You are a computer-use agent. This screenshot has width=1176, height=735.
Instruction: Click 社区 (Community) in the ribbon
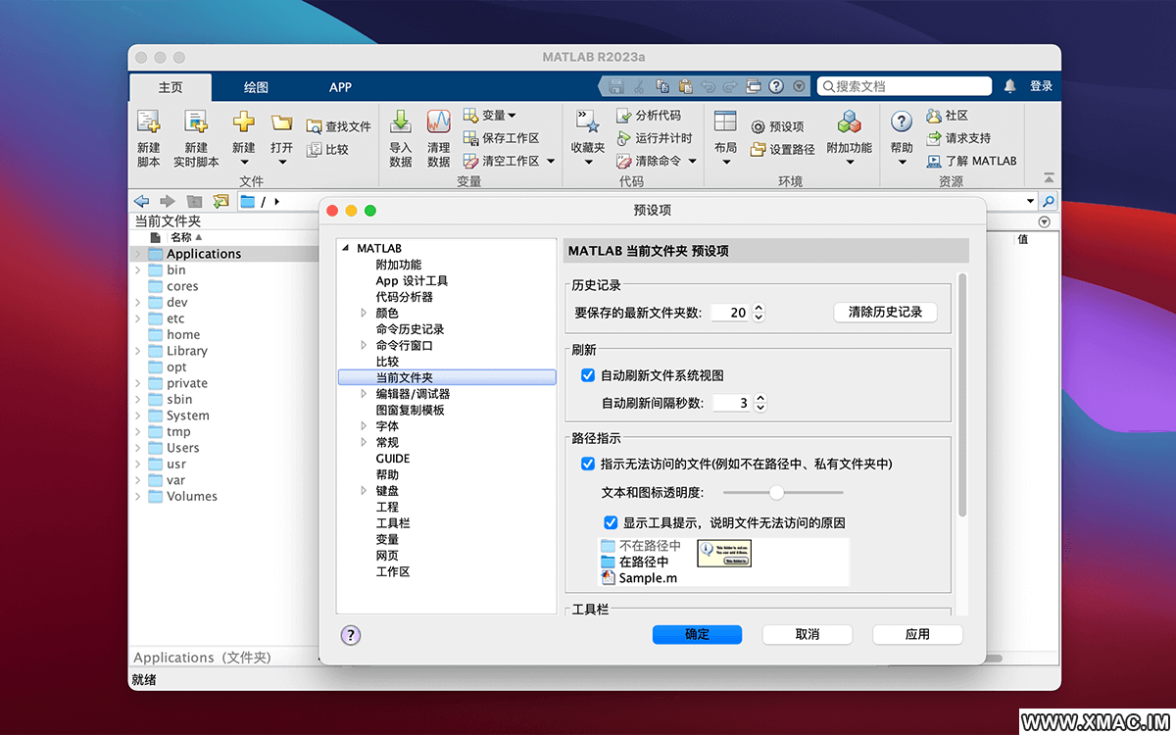tap(948, 116)
